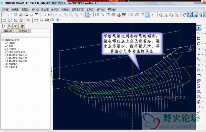Click the Open file folder icon
This screenshot has width=206, height=132.
pos(10,15)
